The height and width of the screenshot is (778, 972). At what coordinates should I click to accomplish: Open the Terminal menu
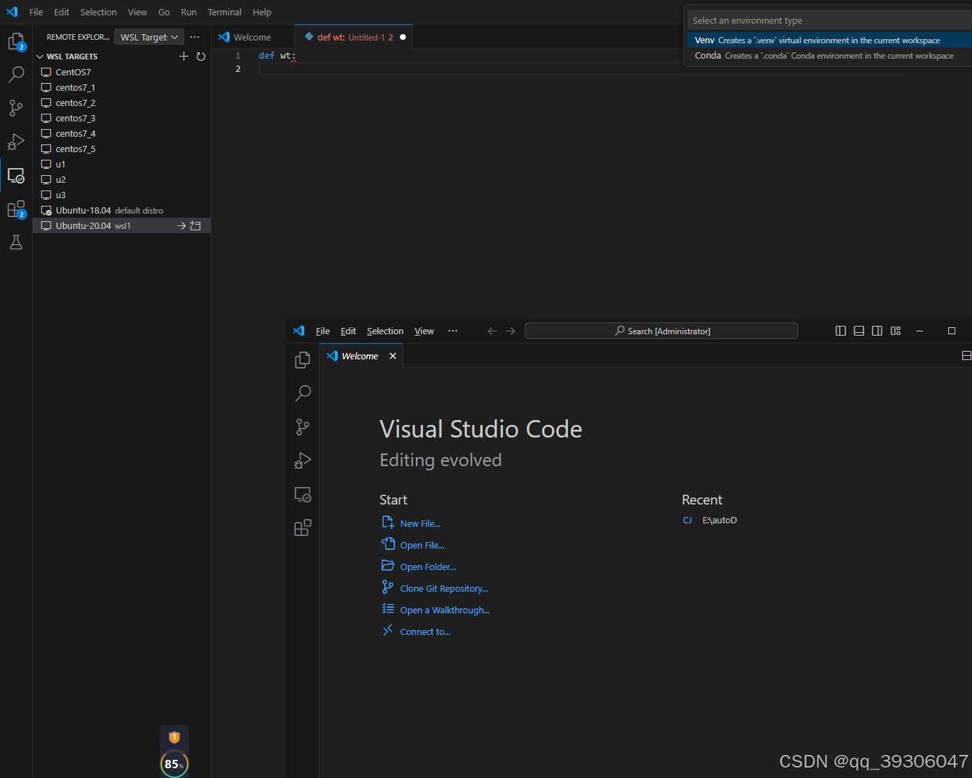point(224,12)
